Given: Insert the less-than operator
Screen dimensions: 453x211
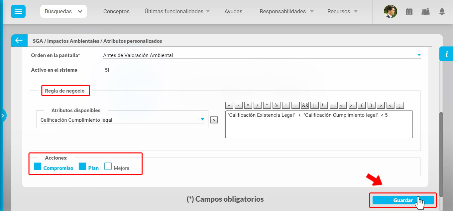Looking at the screenshot, I should tap(391, 105).
